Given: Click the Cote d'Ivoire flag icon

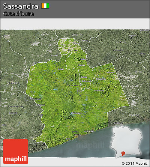Looking at the screenshot, I should click(45, 6).
